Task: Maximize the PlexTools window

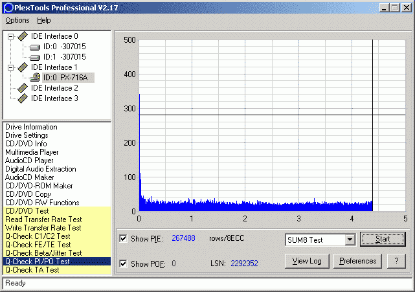Action: [x=395, y=8]
